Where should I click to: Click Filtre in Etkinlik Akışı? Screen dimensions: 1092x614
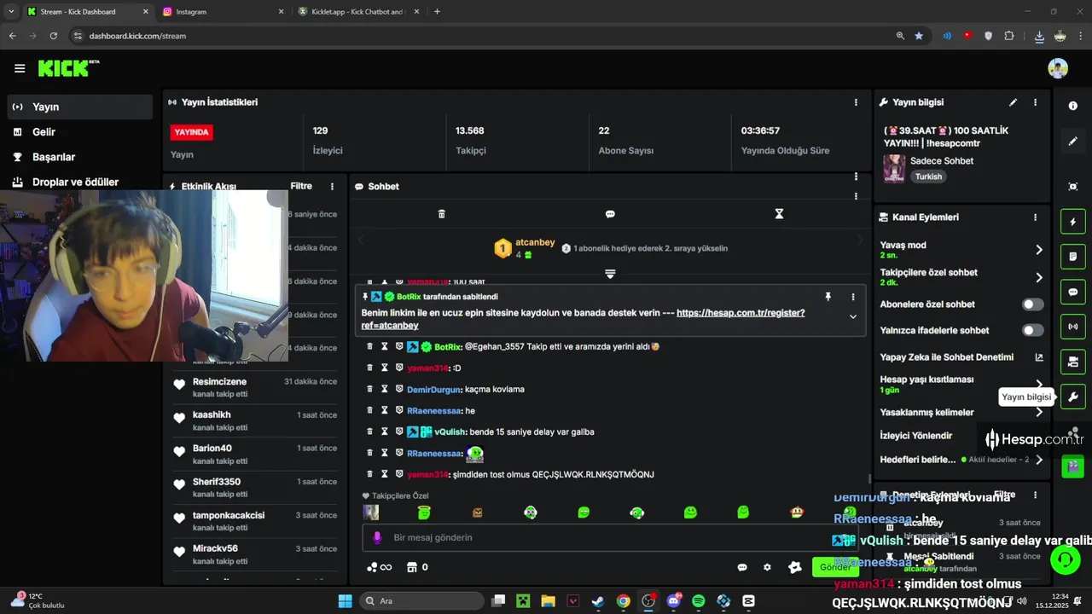[x=301, y=186]
